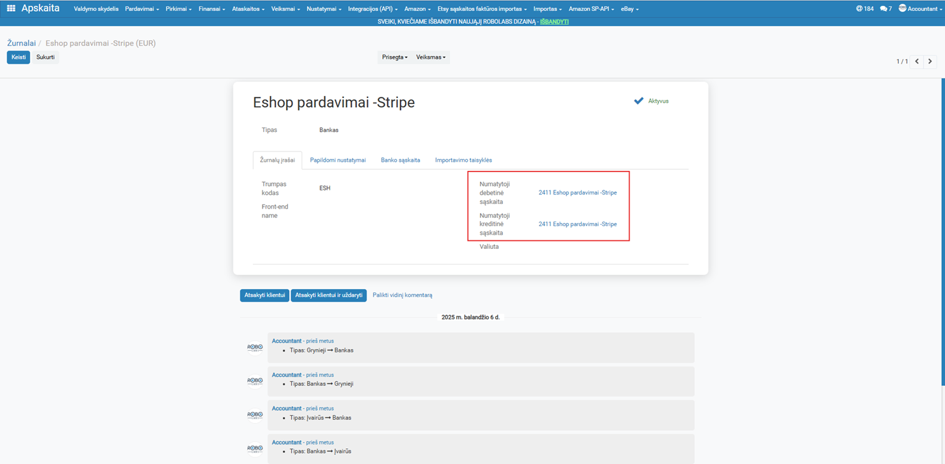
Task: Open the Veiksmai top menu
Action: 286,9
